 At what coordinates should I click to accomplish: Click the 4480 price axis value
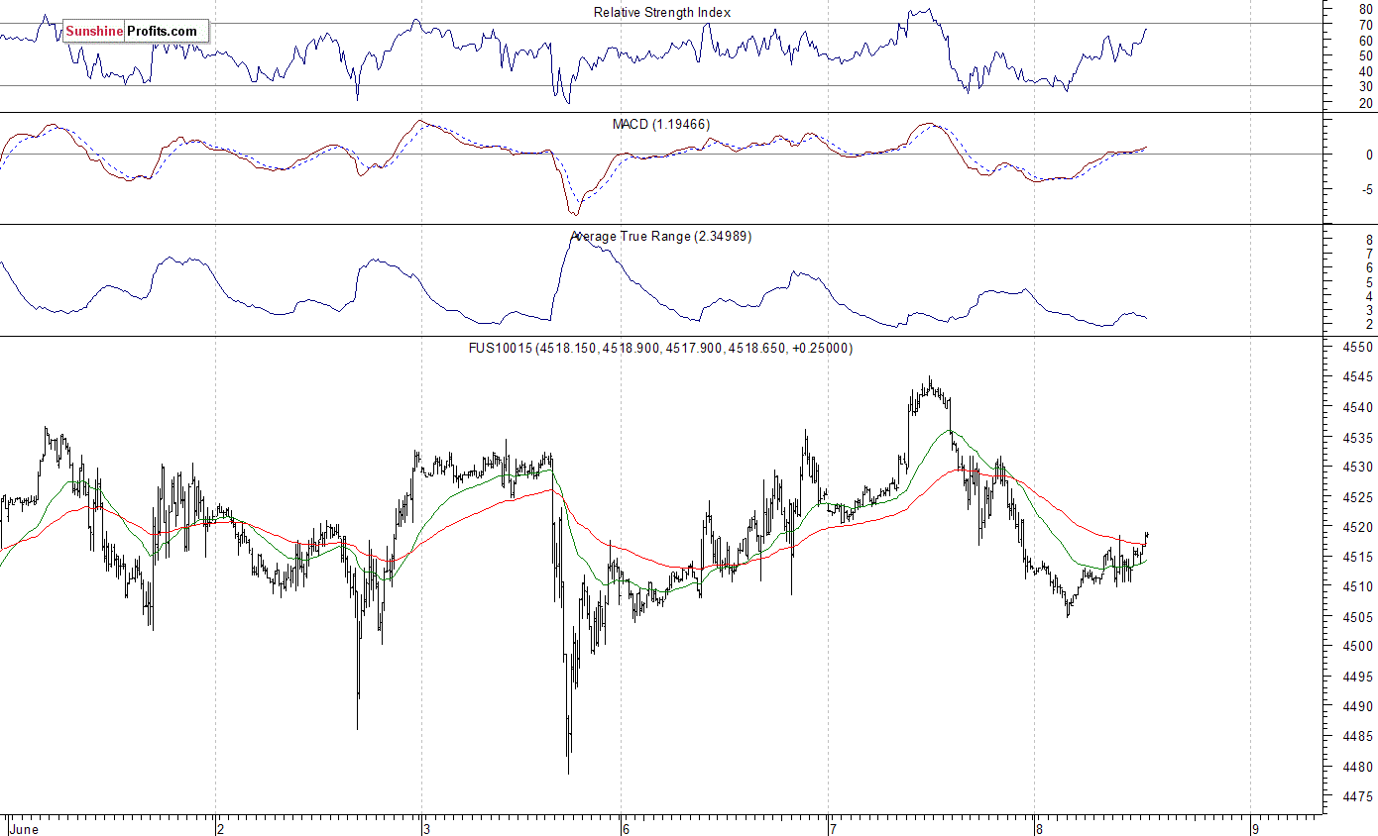point(1358,767)
